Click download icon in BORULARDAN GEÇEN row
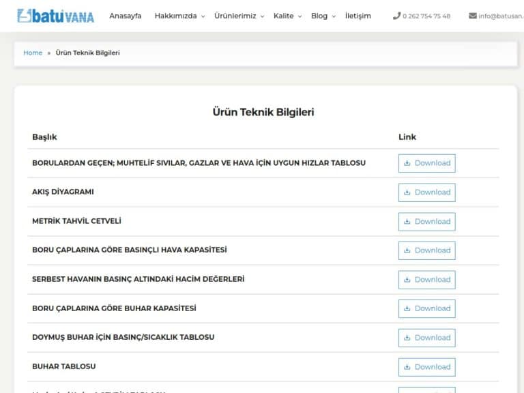 (x=407, y=163)
